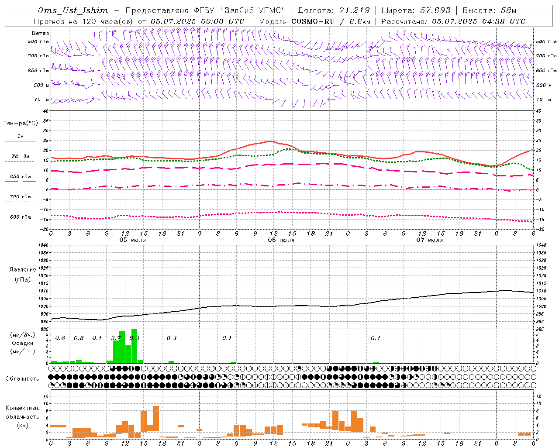Click the 0.3 precipitation value

172,338
